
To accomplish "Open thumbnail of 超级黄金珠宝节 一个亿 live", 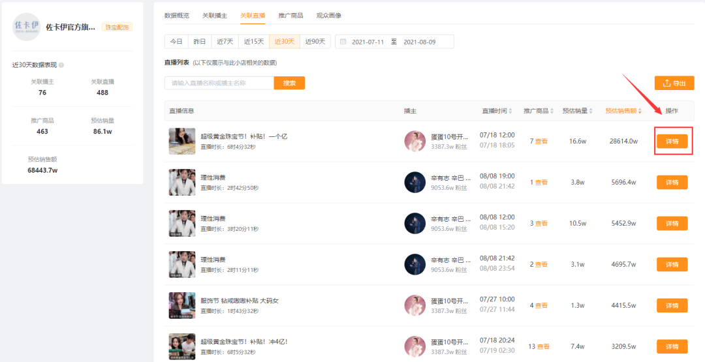I will [182, 141].
